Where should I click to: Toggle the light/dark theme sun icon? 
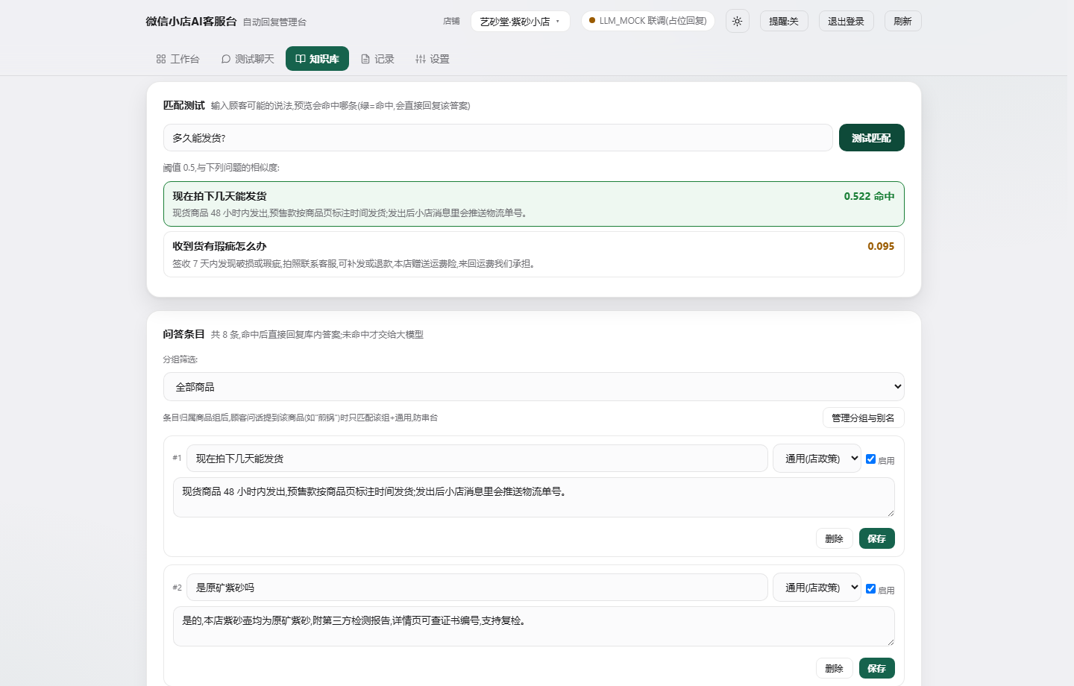[737, 21]
